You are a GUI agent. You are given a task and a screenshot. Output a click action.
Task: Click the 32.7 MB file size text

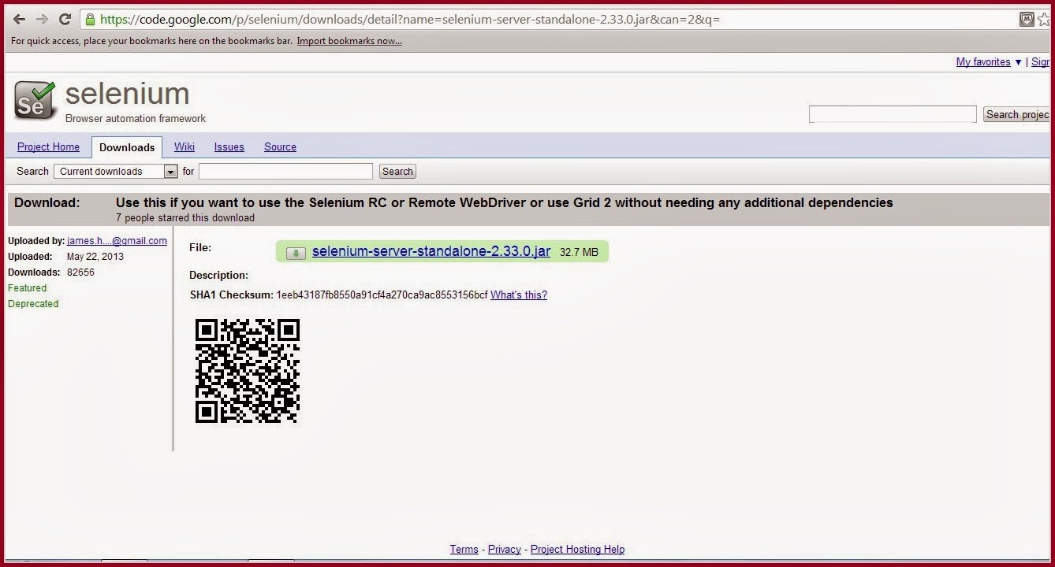(580, 252)
